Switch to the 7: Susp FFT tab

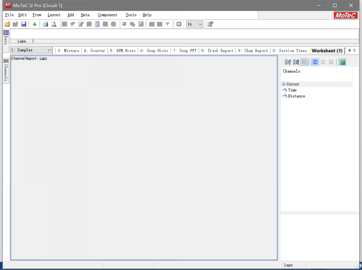[185, 50]
